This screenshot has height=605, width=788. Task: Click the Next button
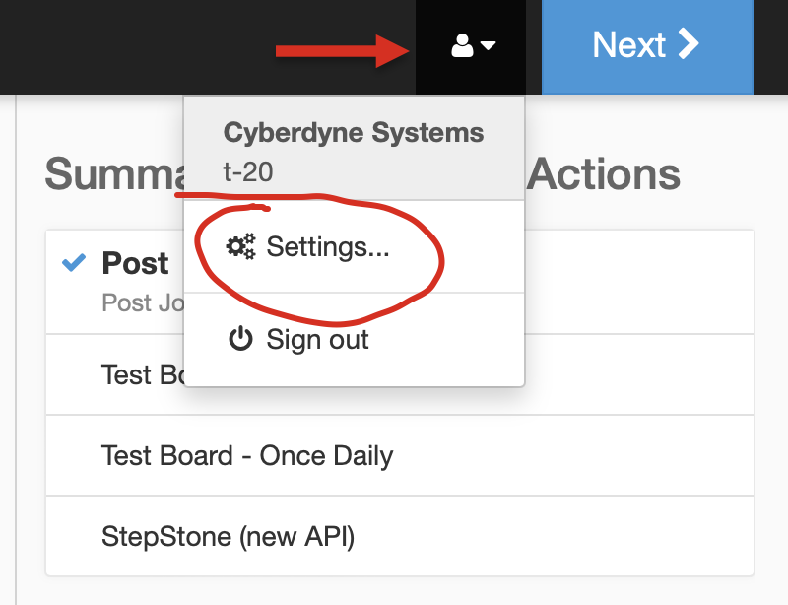[646, 45]
